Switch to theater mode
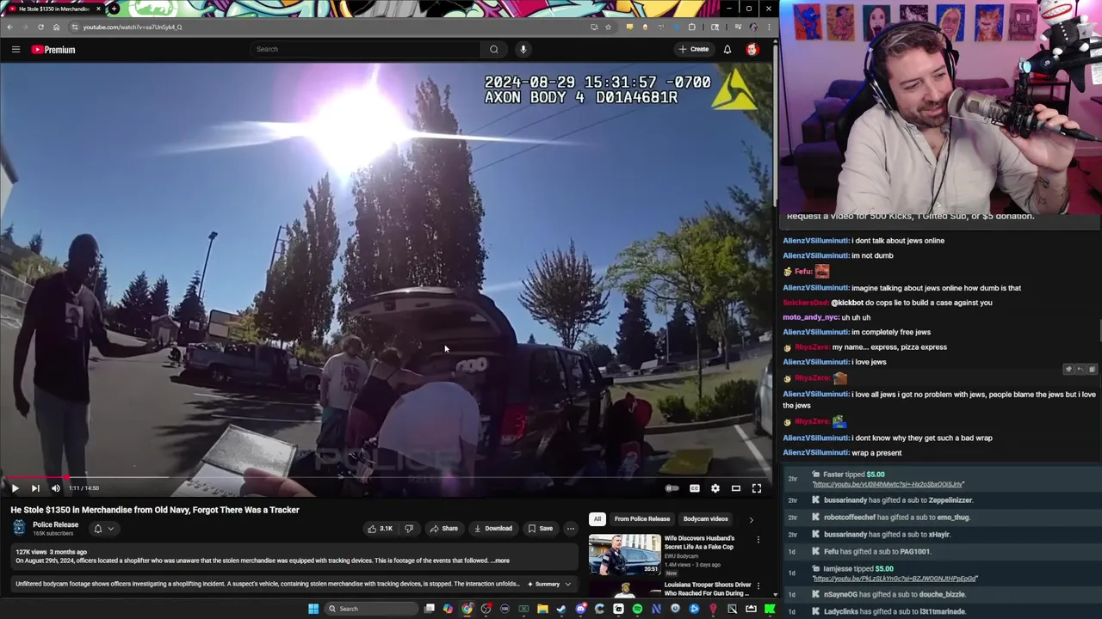1102x619 pixels. coord(736,488)
